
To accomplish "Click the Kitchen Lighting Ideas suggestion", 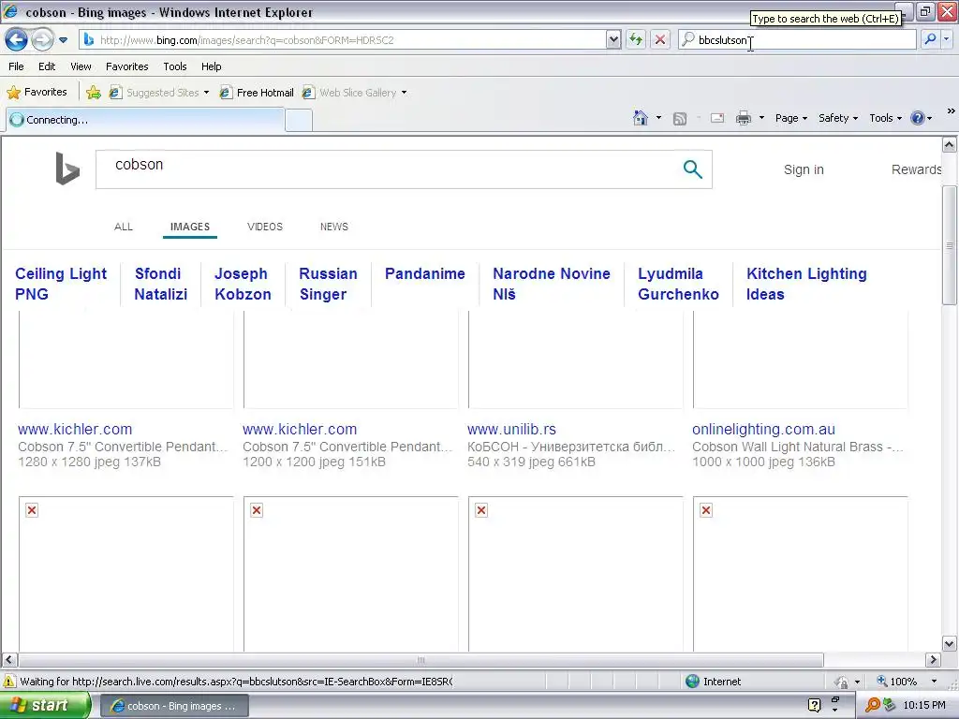I will click(x=806, y=284).
